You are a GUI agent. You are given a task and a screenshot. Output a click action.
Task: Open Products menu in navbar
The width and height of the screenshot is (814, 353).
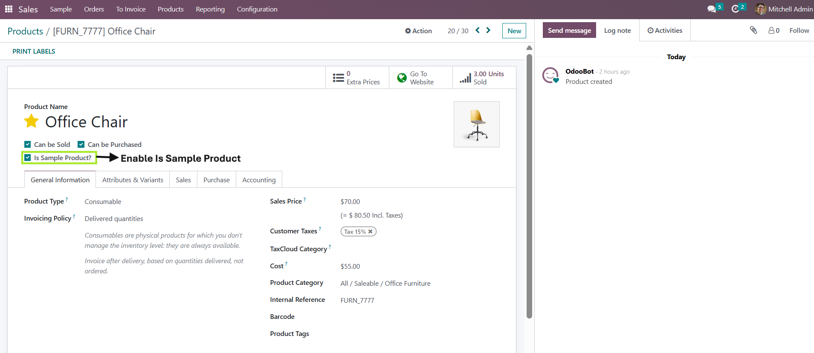tap(171, 9)
